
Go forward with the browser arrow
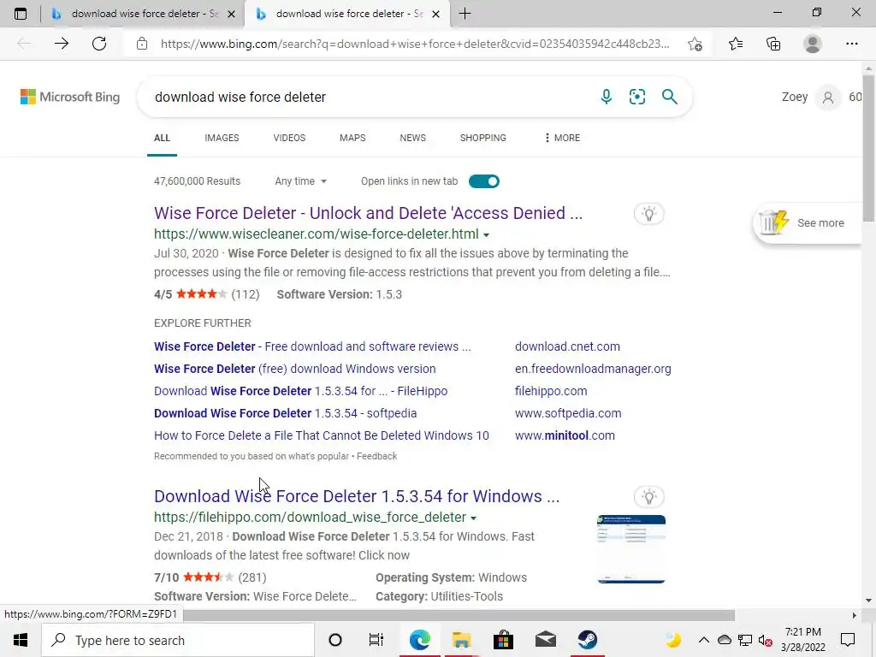(x=62, y=44)
